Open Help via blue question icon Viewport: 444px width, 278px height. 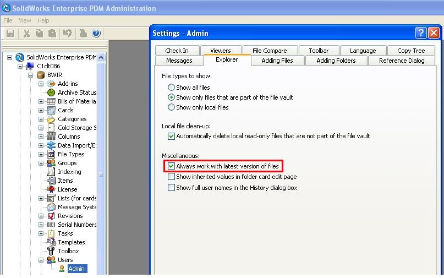[96, 34]
